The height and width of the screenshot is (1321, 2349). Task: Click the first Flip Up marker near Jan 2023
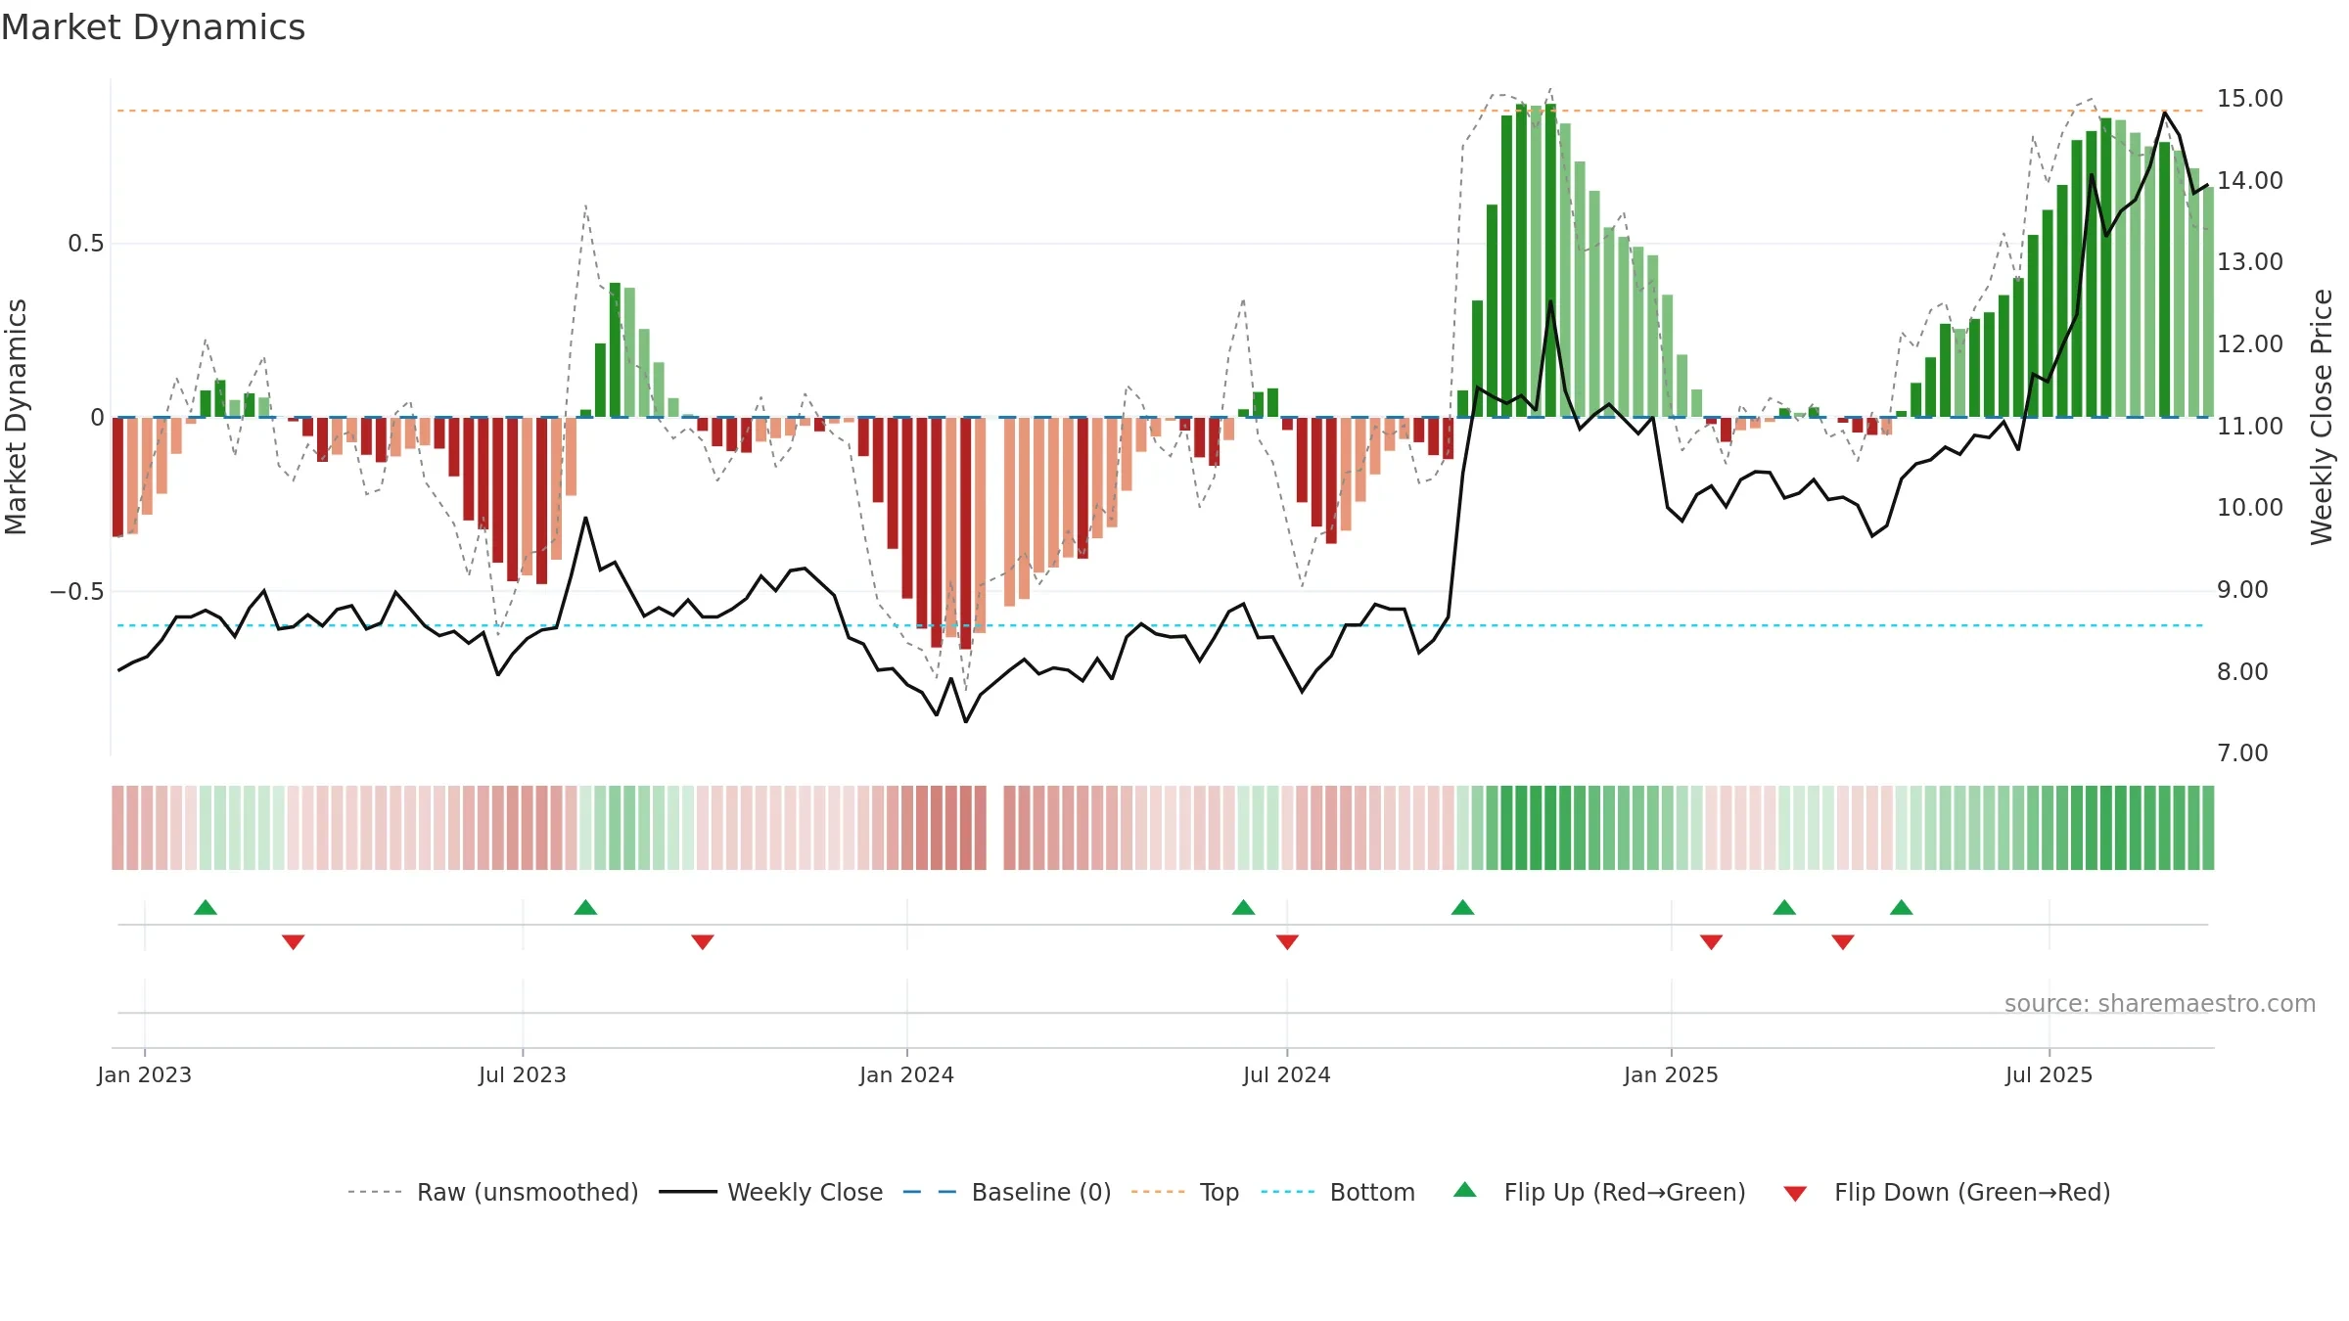coord(206,907)
